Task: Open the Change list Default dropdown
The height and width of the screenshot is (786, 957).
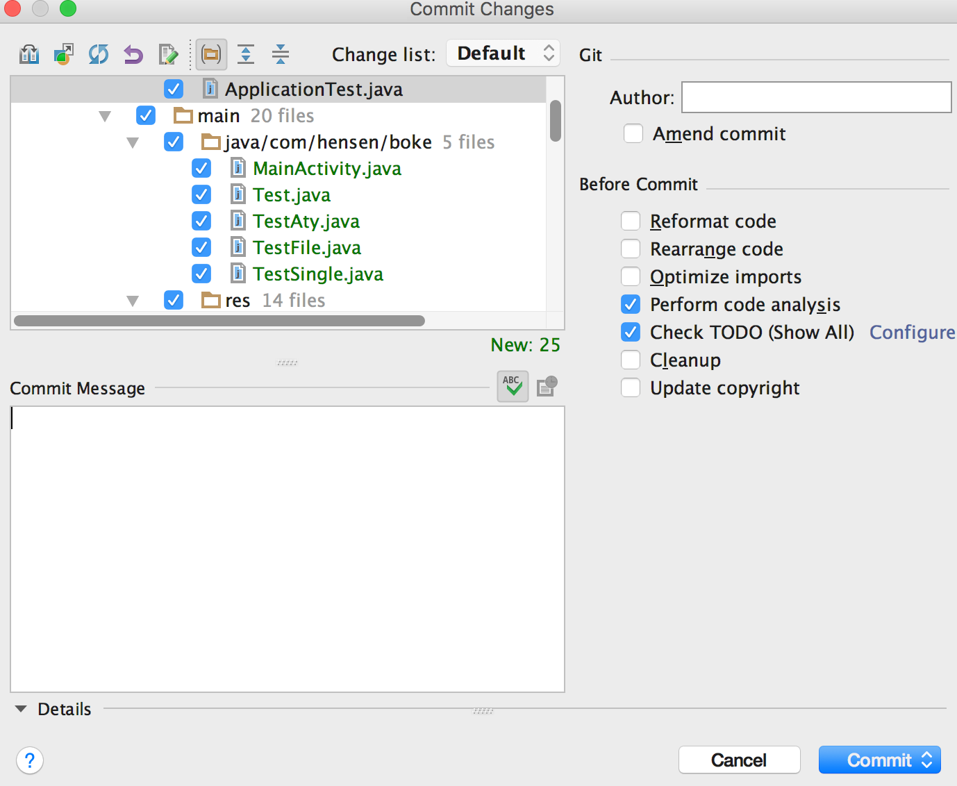Action: coord(504,53)
